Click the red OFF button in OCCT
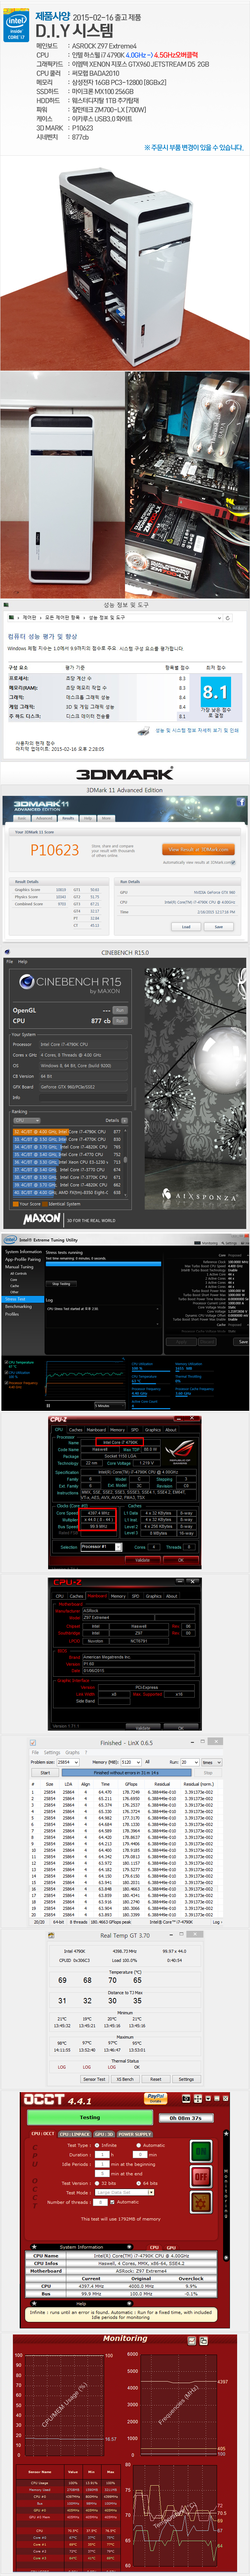Viewport: 250px width, 2576px height. [201, 2176]
